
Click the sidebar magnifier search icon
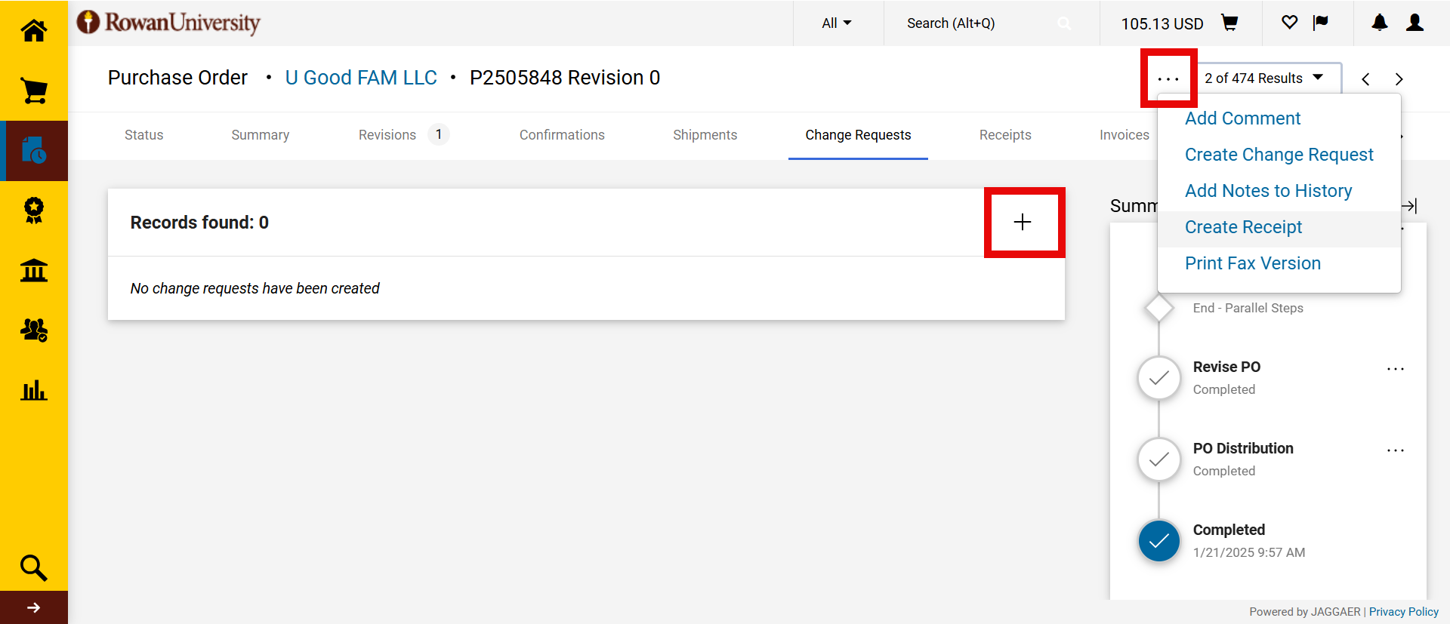[34, 567]
